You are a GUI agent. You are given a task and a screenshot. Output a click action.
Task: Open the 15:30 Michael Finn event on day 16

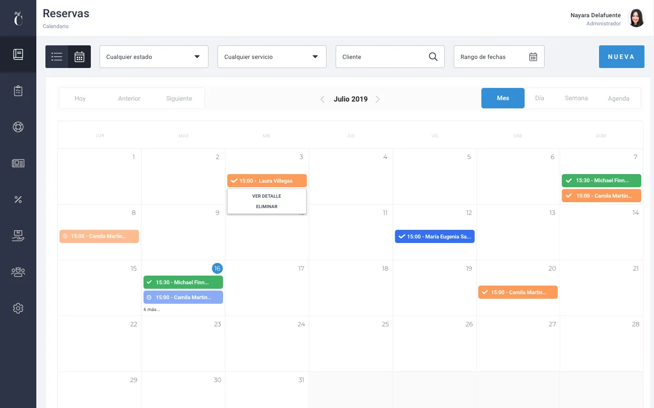[183, 282]
